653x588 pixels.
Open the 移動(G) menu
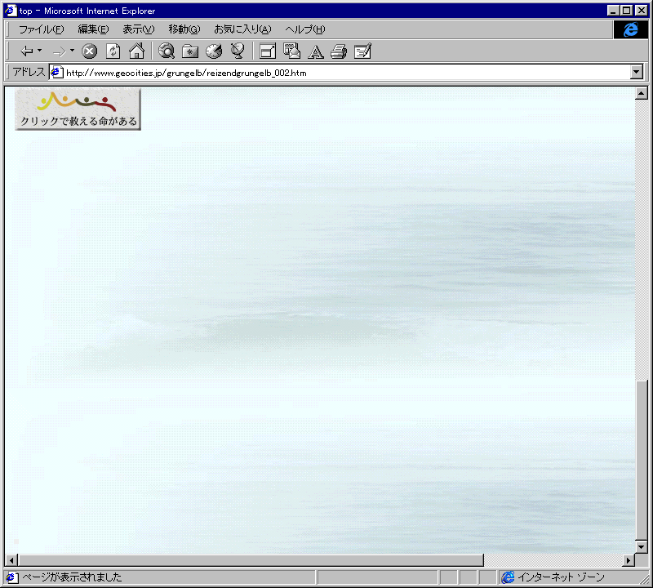point(184,29)
